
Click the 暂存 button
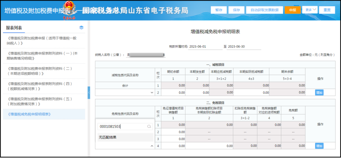[218, 10]
